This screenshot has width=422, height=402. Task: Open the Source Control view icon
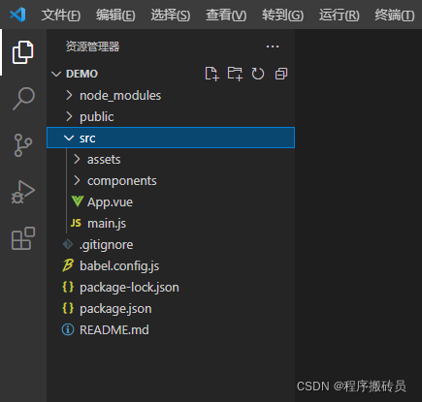tap(23, 145)
